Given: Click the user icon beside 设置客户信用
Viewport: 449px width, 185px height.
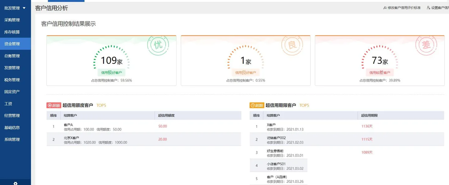Looking at the screenshot, I should click(x=428, y=8).
